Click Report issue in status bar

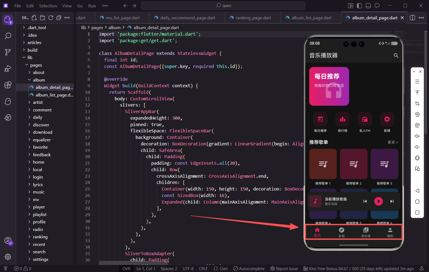click(284, 268)
